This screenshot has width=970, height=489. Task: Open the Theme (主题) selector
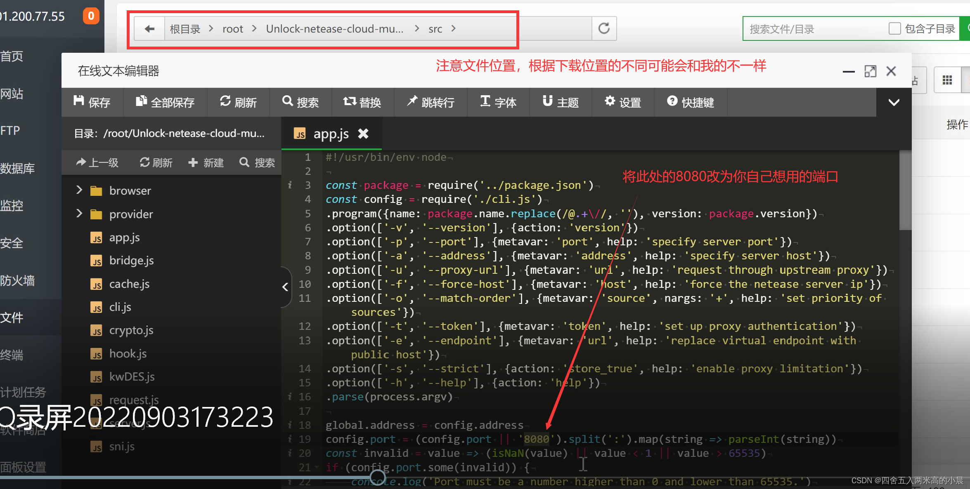click(x=561, y=102)
